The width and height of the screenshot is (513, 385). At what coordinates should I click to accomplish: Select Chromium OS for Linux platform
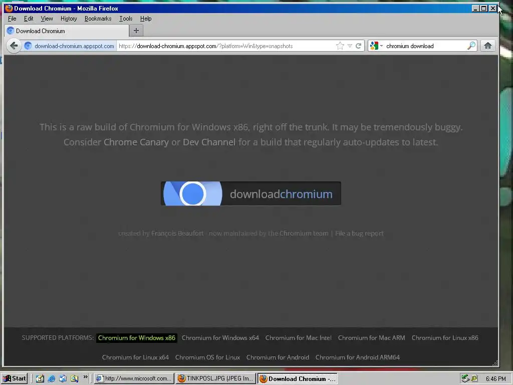tap(207, 357)
